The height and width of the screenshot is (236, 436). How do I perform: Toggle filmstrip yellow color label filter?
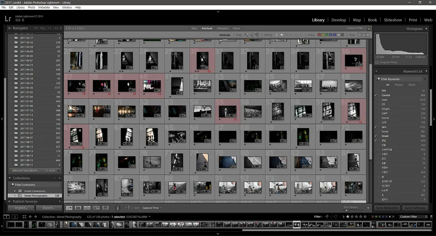tap(376, 217)
